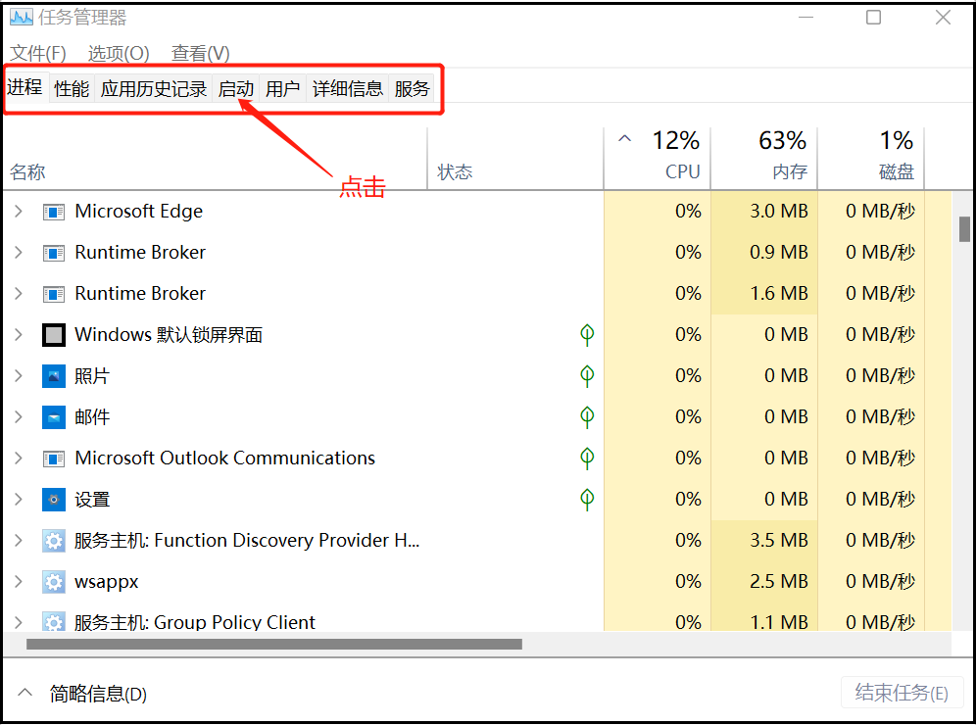Expand the 邮件 process group
976x725 pixels.
[x=19, y=417]
